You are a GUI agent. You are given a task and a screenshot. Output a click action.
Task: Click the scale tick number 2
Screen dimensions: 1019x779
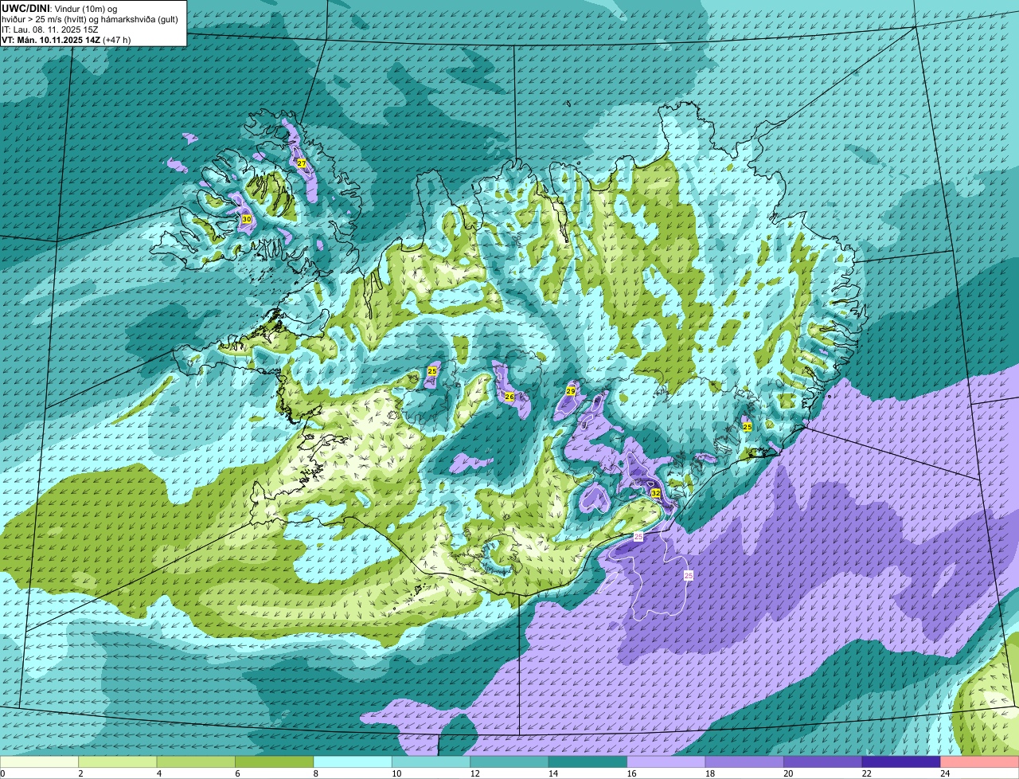pos(80,773)
